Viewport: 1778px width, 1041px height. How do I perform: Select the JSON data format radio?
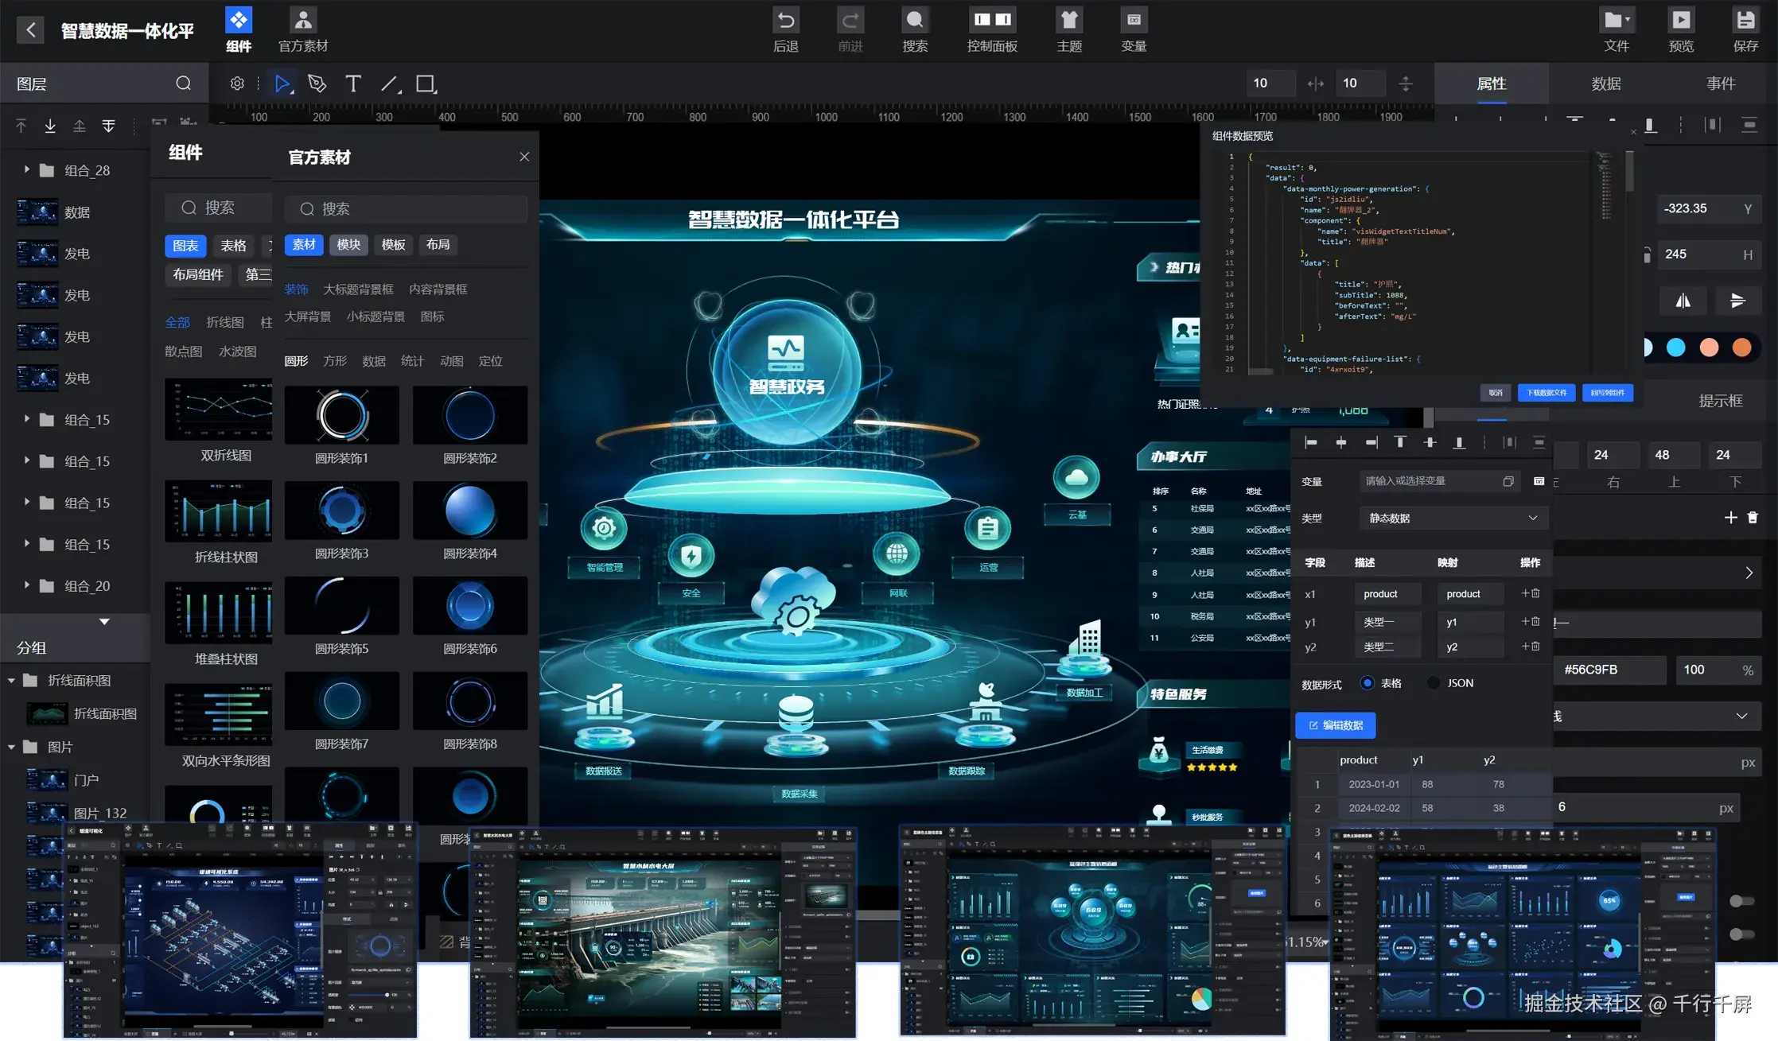[x=1434, y=682]
